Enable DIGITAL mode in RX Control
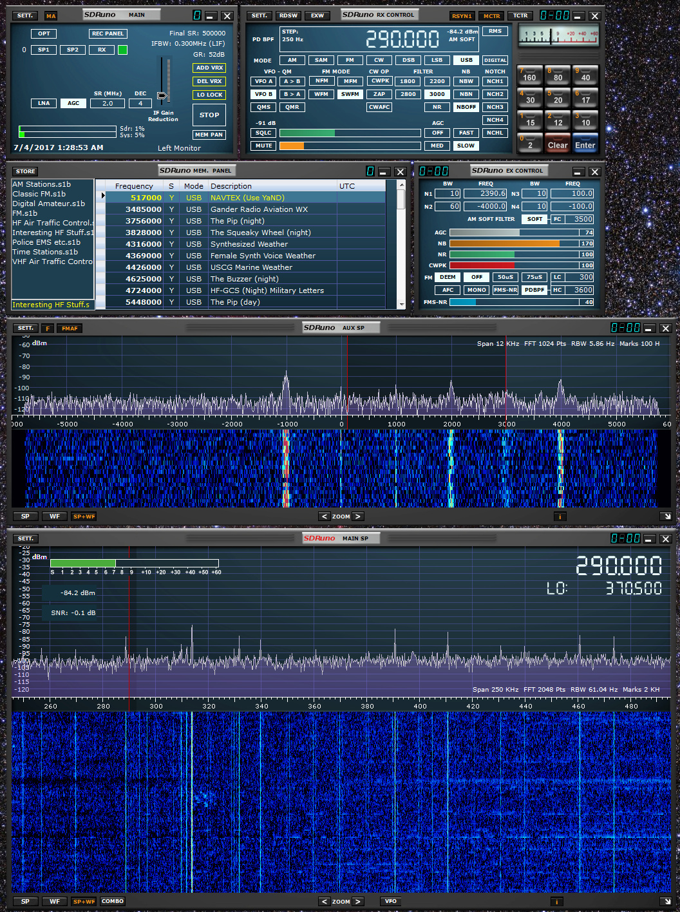The image size is (680, 912). click(x=495, y=60)
